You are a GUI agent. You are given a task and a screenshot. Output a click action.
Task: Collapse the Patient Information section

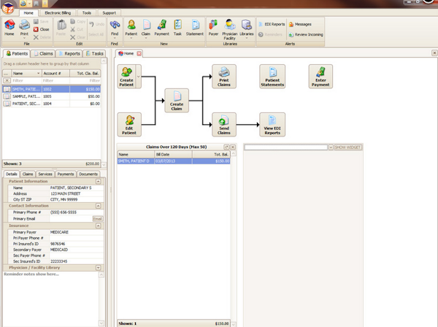tap(98, 181)
